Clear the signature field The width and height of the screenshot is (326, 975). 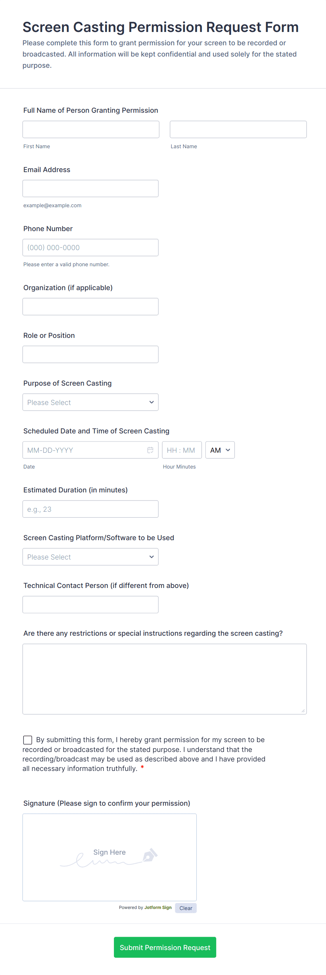point(185,908)
